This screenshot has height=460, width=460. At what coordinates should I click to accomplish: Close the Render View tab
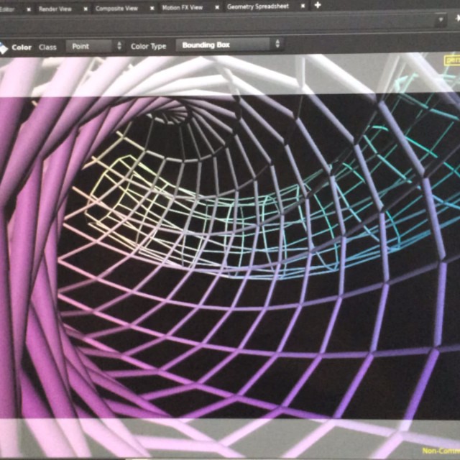click(86, 9)
